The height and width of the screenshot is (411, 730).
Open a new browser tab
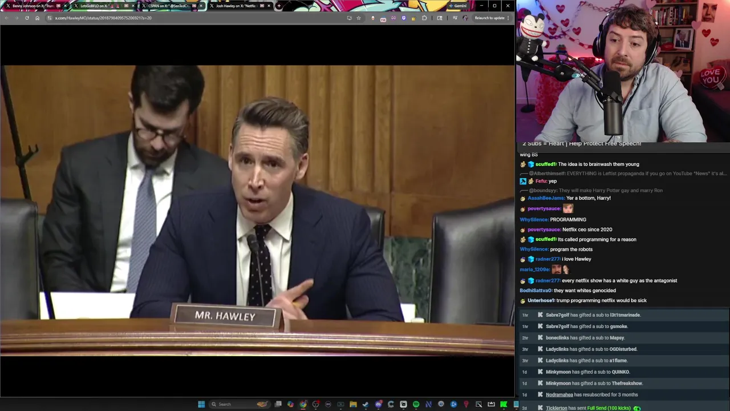tap(278, 6)
